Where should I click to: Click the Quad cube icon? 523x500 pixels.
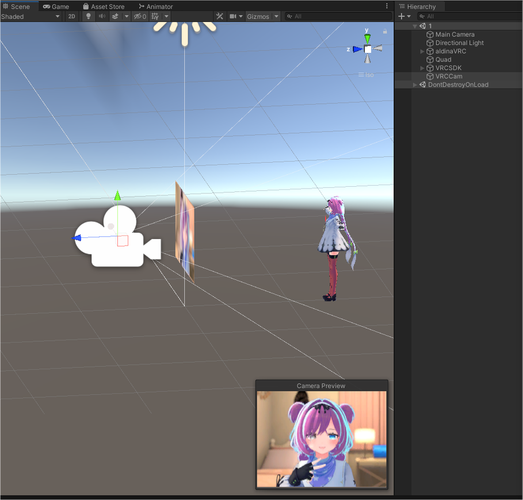(430, 60)
